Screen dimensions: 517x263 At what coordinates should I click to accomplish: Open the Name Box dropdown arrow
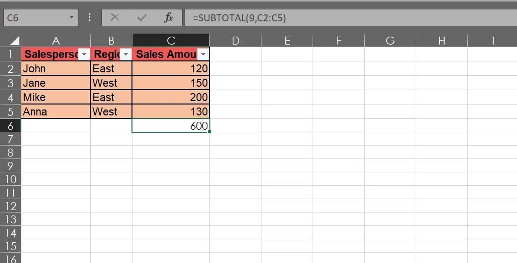71,17
